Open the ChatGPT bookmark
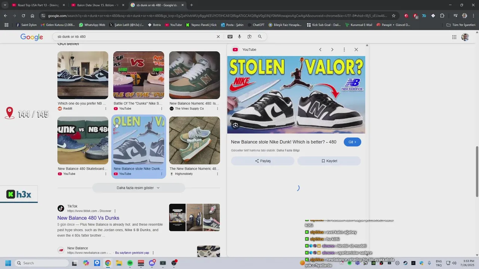 click(256, 25)
